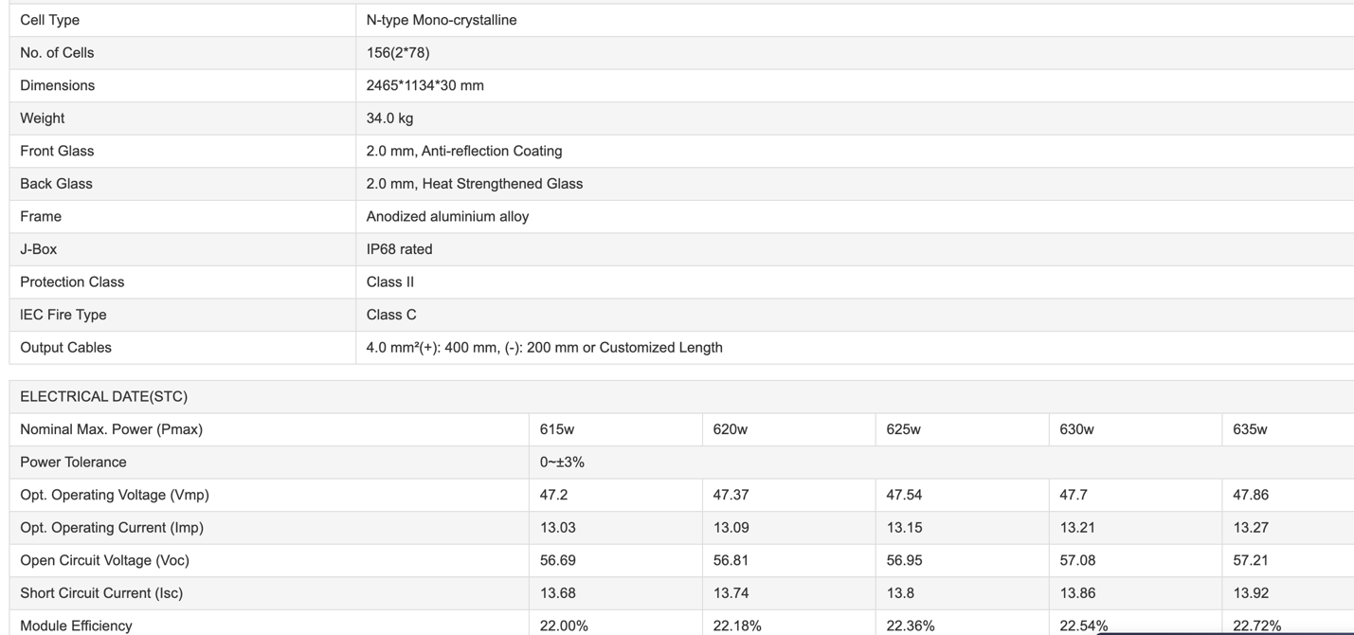Select the 635w nominal power cell
Viewport: 1354px width, 635px height.
coord(1250,429)
